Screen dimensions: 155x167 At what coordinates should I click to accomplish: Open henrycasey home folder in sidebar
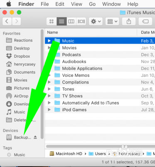click(x=21, y=64)
